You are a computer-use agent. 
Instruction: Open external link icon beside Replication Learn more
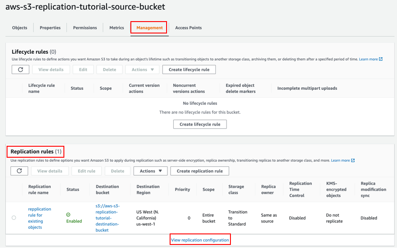click(x=352, y=160)
